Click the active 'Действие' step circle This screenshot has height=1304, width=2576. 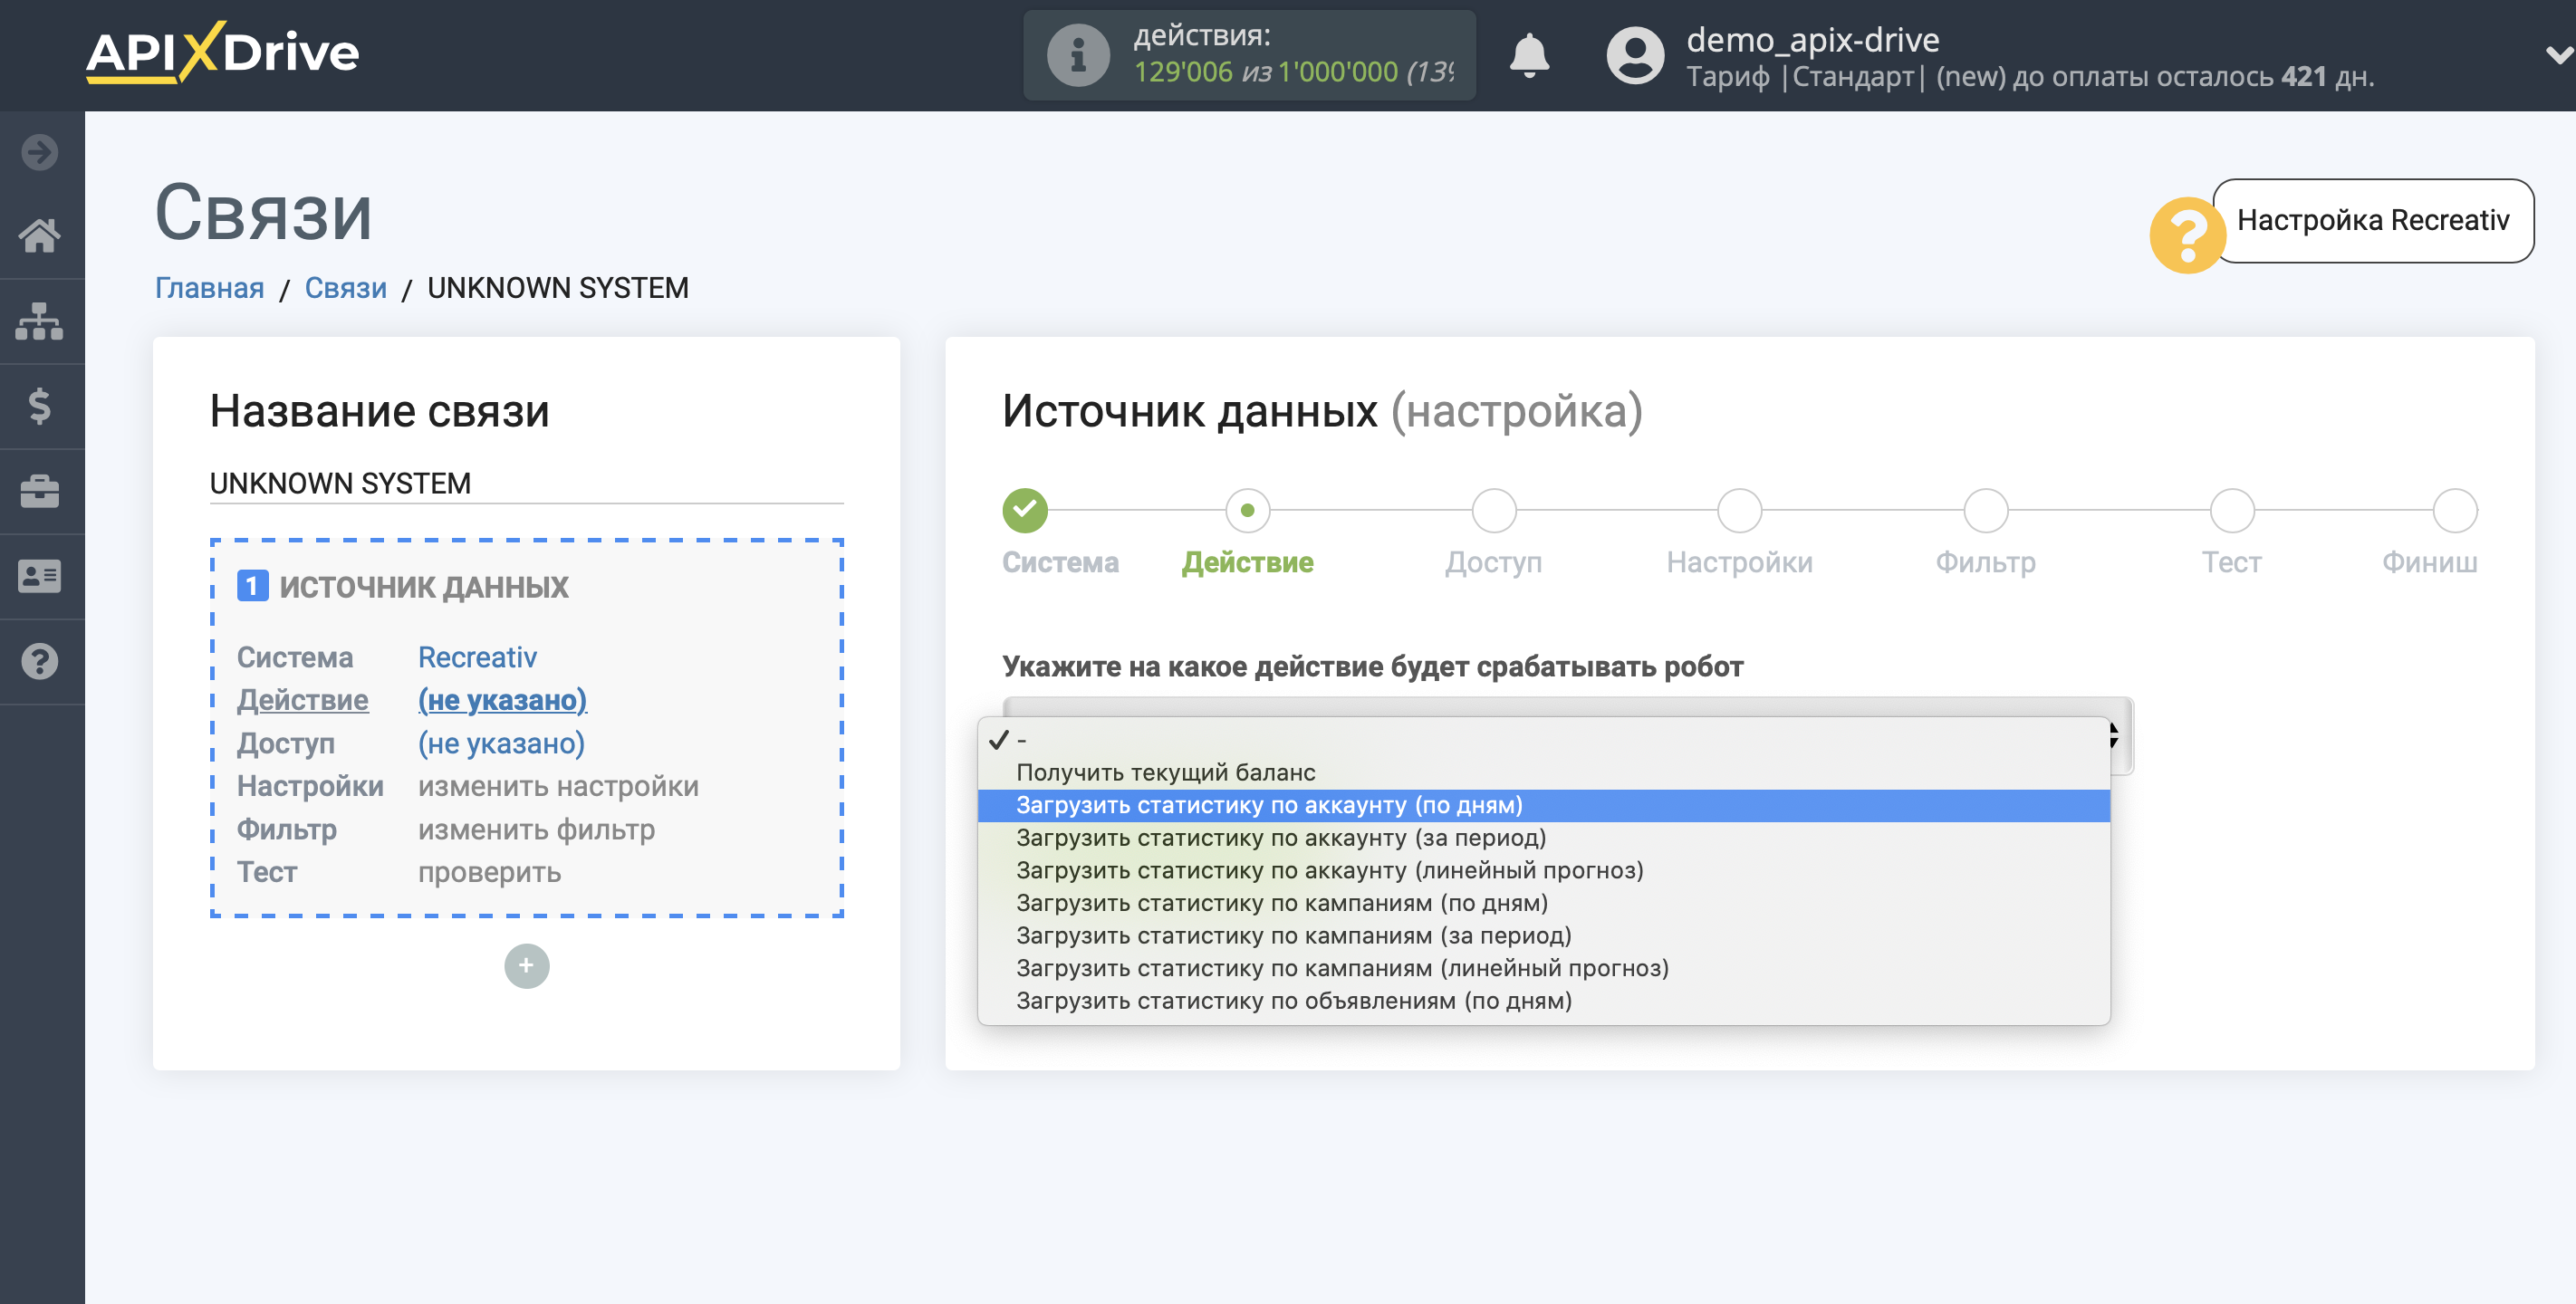[x=1247, y=510]
